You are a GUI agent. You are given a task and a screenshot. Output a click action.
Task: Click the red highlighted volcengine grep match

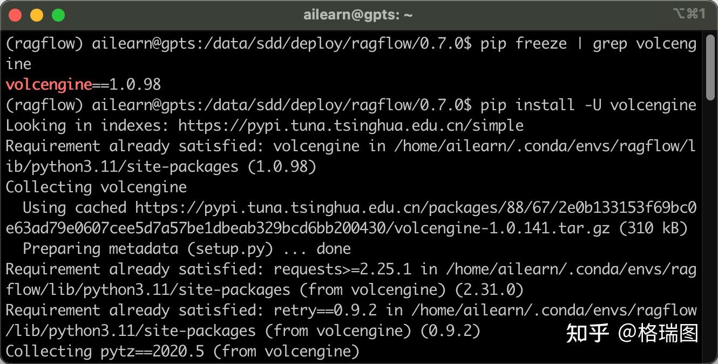[49, 85]
